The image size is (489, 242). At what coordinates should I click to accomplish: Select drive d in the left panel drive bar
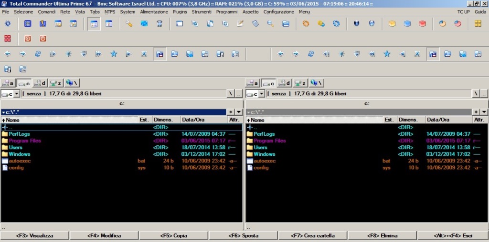pos(40,83)
